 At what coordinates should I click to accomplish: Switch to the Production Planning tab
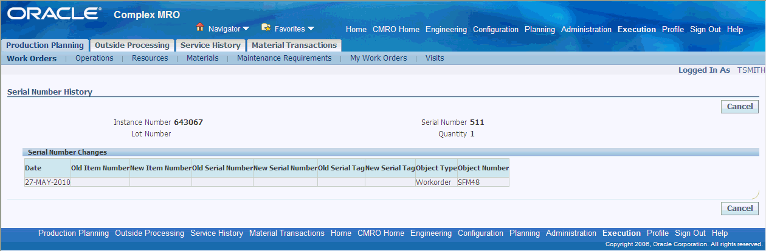point(45,45)
